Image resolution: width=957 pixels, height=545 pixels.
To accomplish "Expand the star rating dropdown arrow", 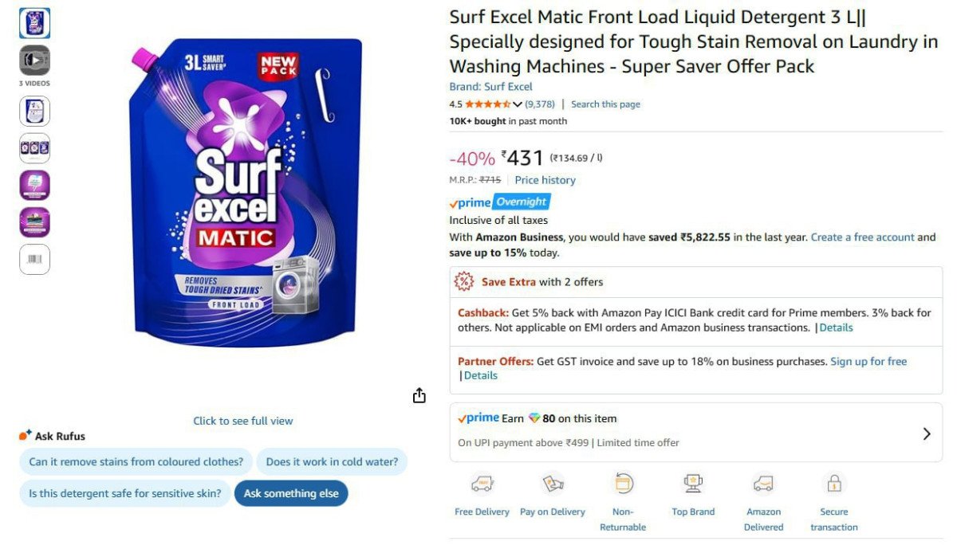I will click(x=518, y=104).
